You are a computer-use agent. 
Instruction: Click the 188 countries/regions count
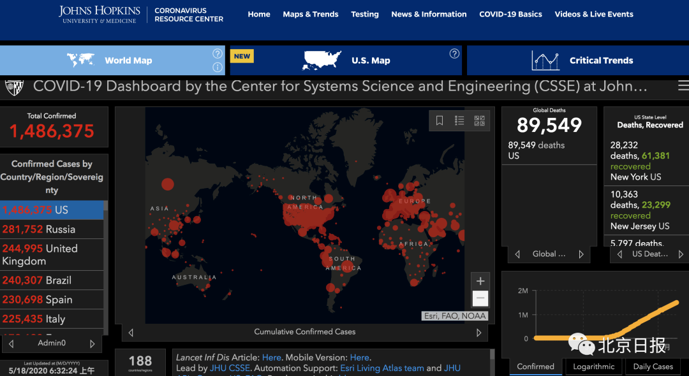click(x=140, y=361)
